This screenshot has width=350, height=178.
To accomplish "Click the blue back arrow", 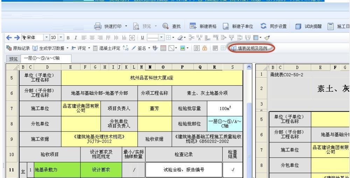I will 4,37.
